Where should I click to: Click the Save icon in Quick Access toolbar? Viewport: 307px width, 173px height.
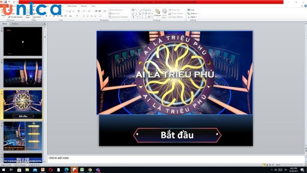tap(5, 2)
